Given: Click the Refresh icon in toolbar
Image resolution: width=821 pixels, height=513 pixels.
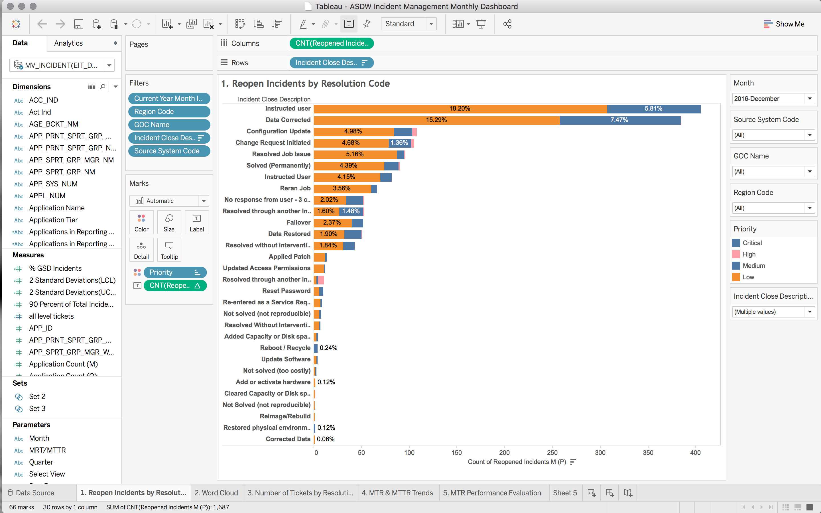Looking at the screenshot, I should tap(136, 24).
